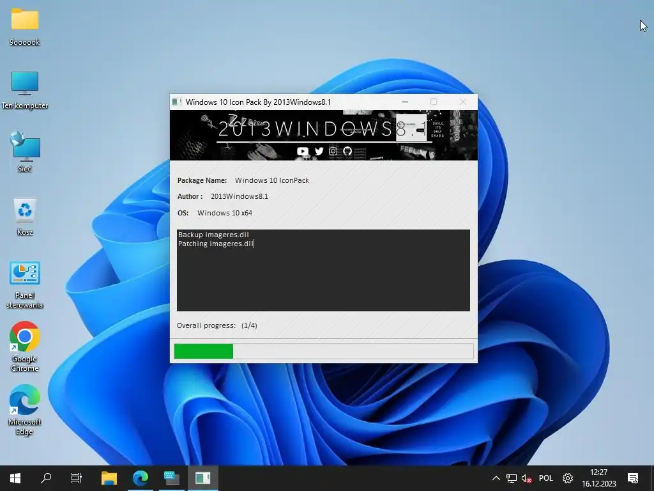Viewport: 654px width, 491px height.
Task: Select the 'Ten komputer' desktop icon
Action: click(25, 90)
